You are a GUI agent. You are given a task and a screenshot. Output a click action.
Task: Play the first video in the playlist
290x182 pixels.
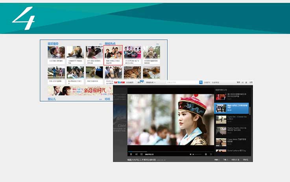(232, 95)
